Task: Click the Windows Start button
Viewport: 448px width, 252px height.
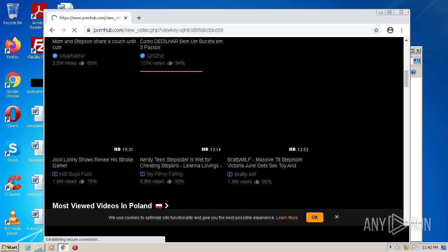Action: [10, 247]
